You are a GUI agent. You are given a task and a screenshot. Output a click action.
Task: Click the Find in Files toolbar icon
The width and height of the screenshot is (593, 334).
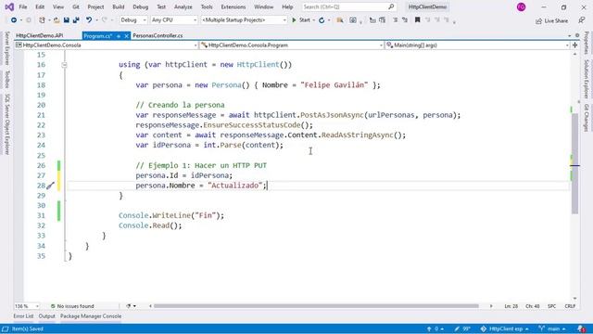pyautogui.click(x=340, y=20)
